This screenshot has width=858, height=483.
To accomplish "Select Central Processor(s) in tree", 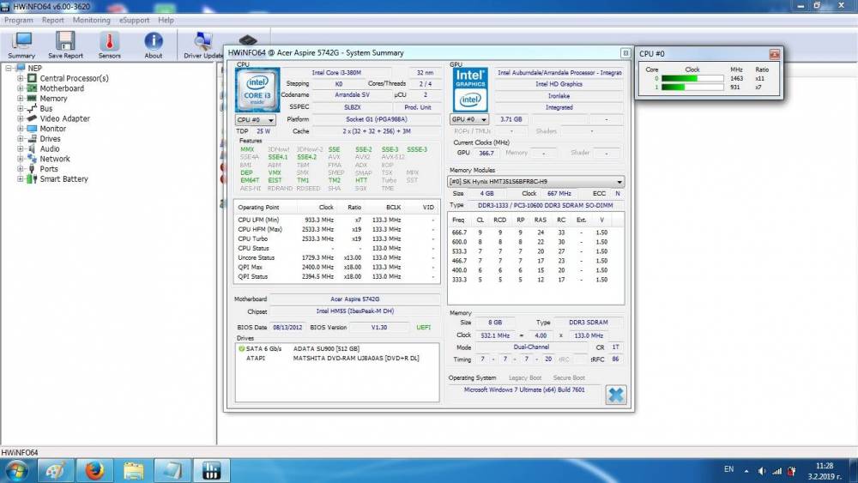I will point(74,78).
